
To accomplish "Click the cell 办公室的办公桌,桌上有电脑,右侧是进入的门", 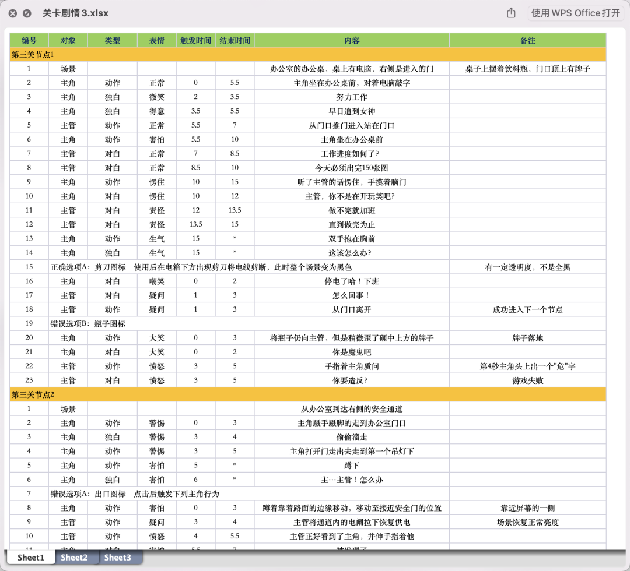I will 352,69.
